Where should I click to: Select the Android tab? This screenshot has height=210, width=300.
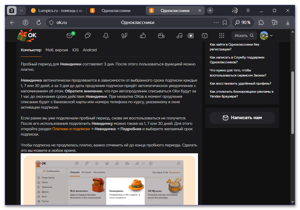coord(90,50)
